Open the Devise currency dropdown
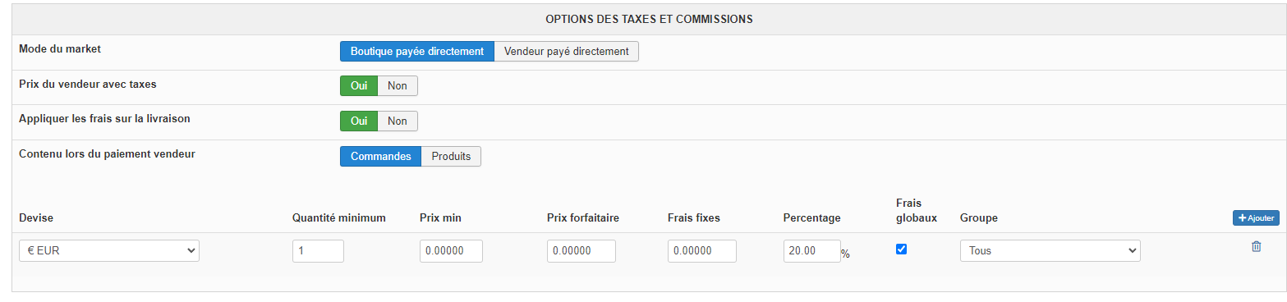This screenshot has width=1287, height=302. coord(109,251)
